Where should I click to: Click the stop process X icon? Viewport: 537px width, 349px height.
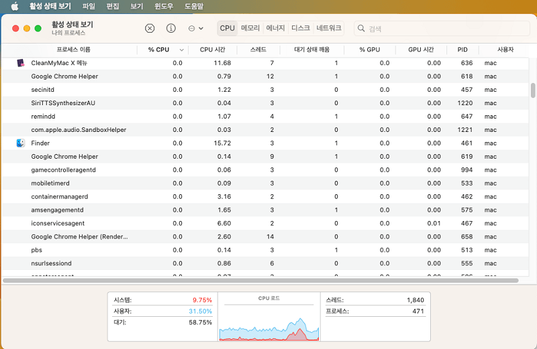pos(150,28)
